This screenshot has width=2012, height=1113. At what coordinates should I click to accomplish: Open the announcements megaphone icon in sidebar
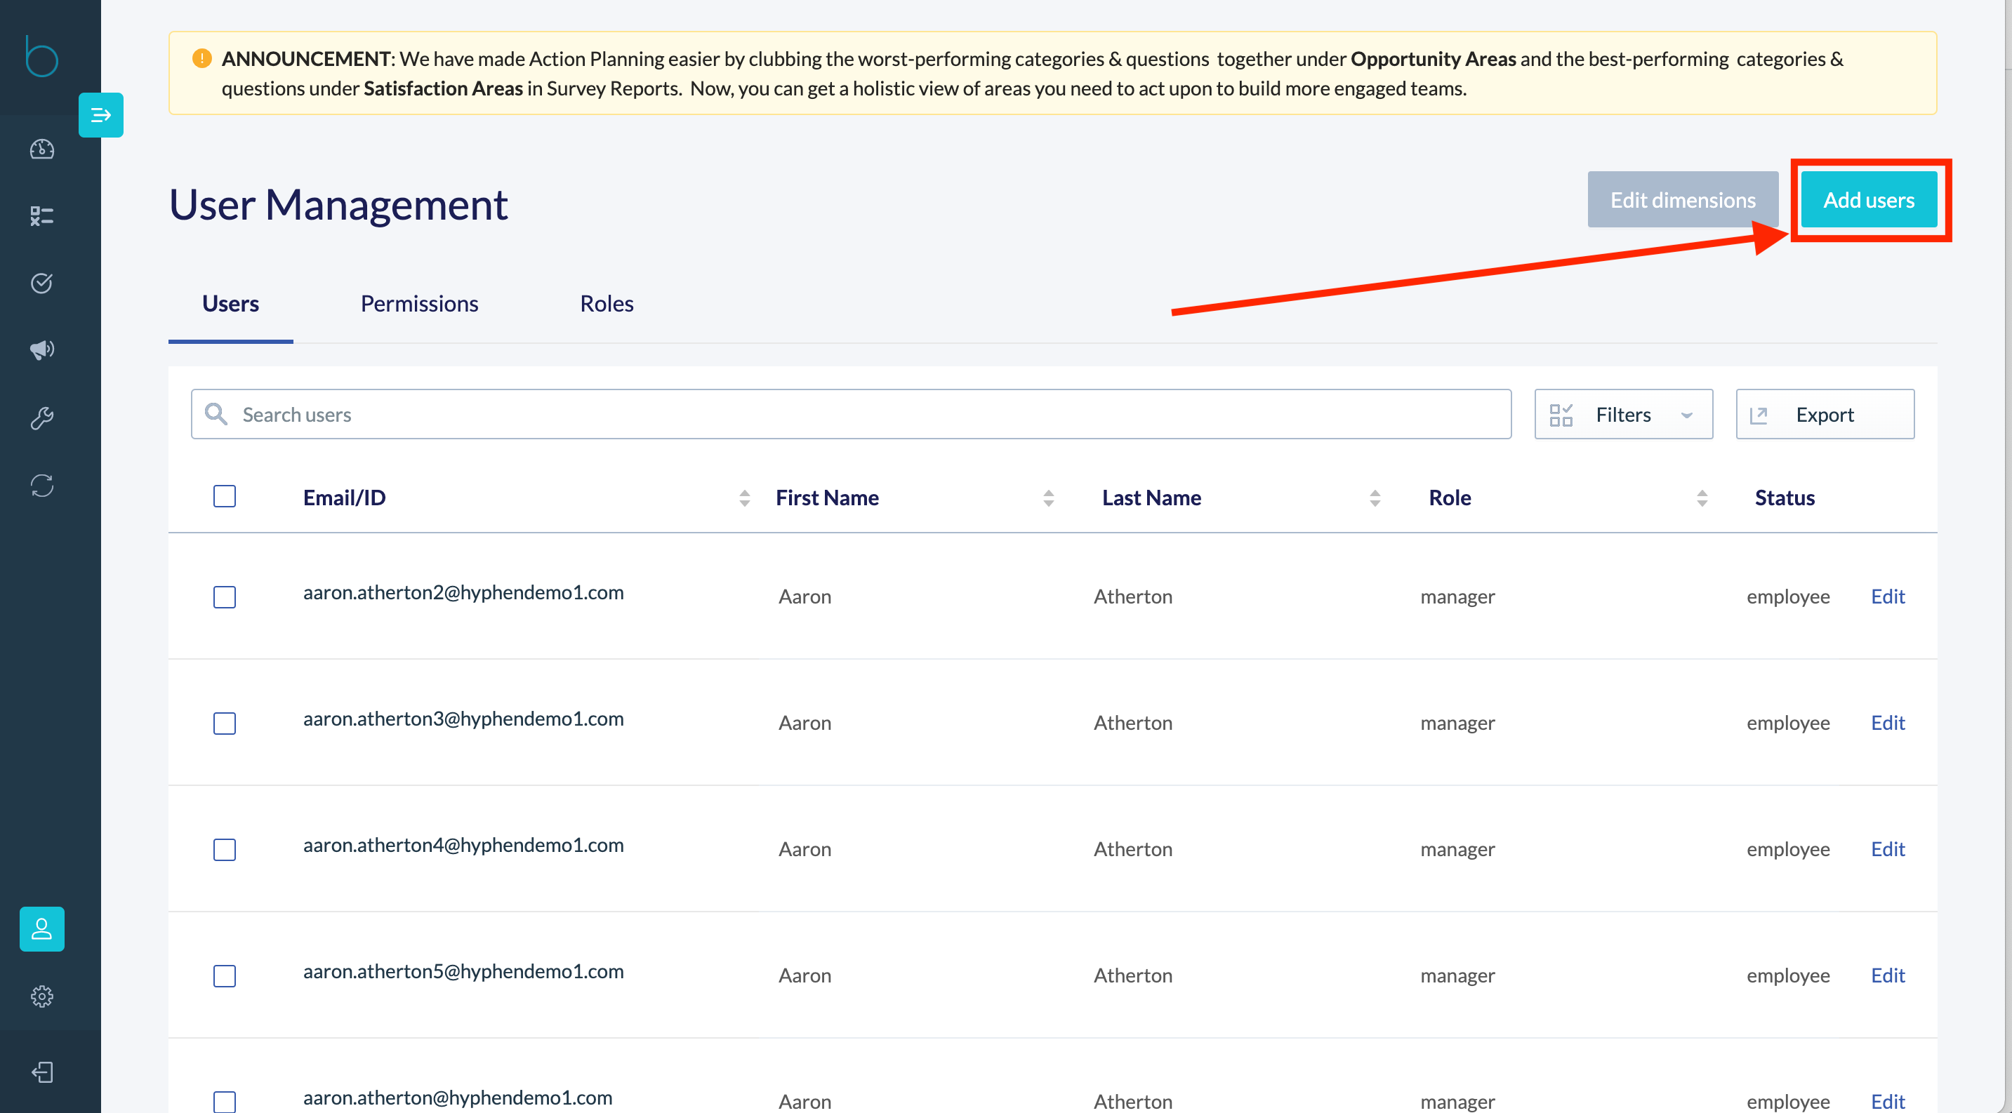pos(42,349)
